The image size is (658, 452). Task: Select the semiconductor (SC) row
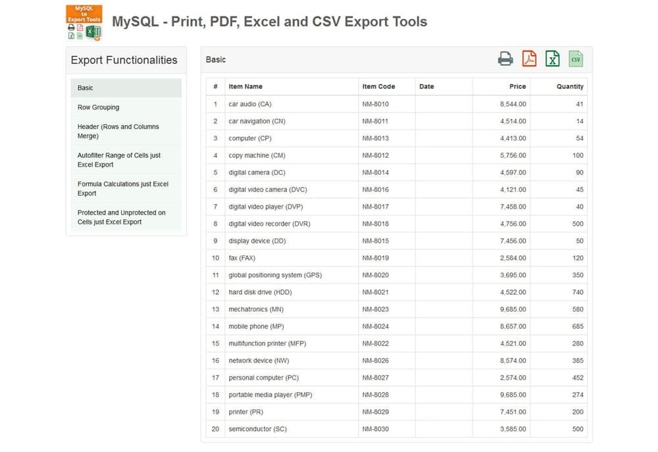[257, 429]
